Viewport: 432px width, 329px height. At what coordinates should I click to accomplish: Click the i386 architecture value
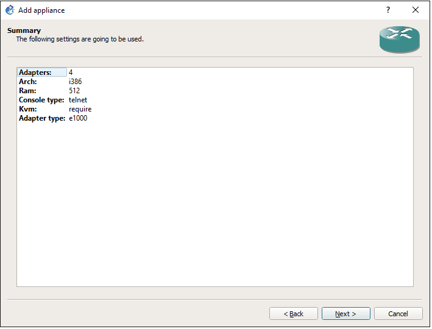[75, 82]
